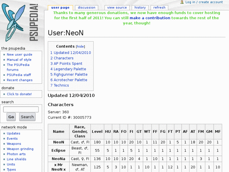Open PSUPedia staff link
The image size is (229, 172).
pyautogui.click(x=19, y=75)
